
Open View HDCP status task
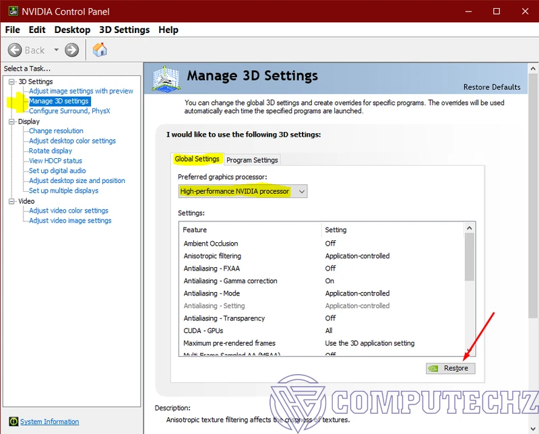pos(55,161)
